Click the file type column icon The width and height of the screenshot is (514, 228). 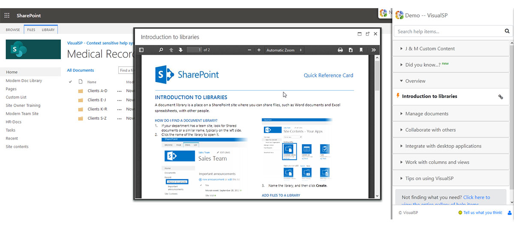tap(80, 82)
